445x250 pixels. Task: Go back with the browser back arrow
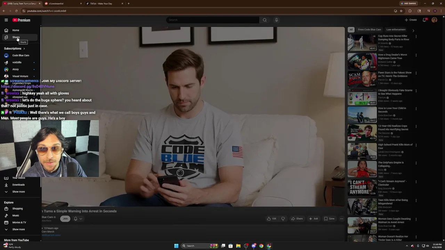pos(4,11)
